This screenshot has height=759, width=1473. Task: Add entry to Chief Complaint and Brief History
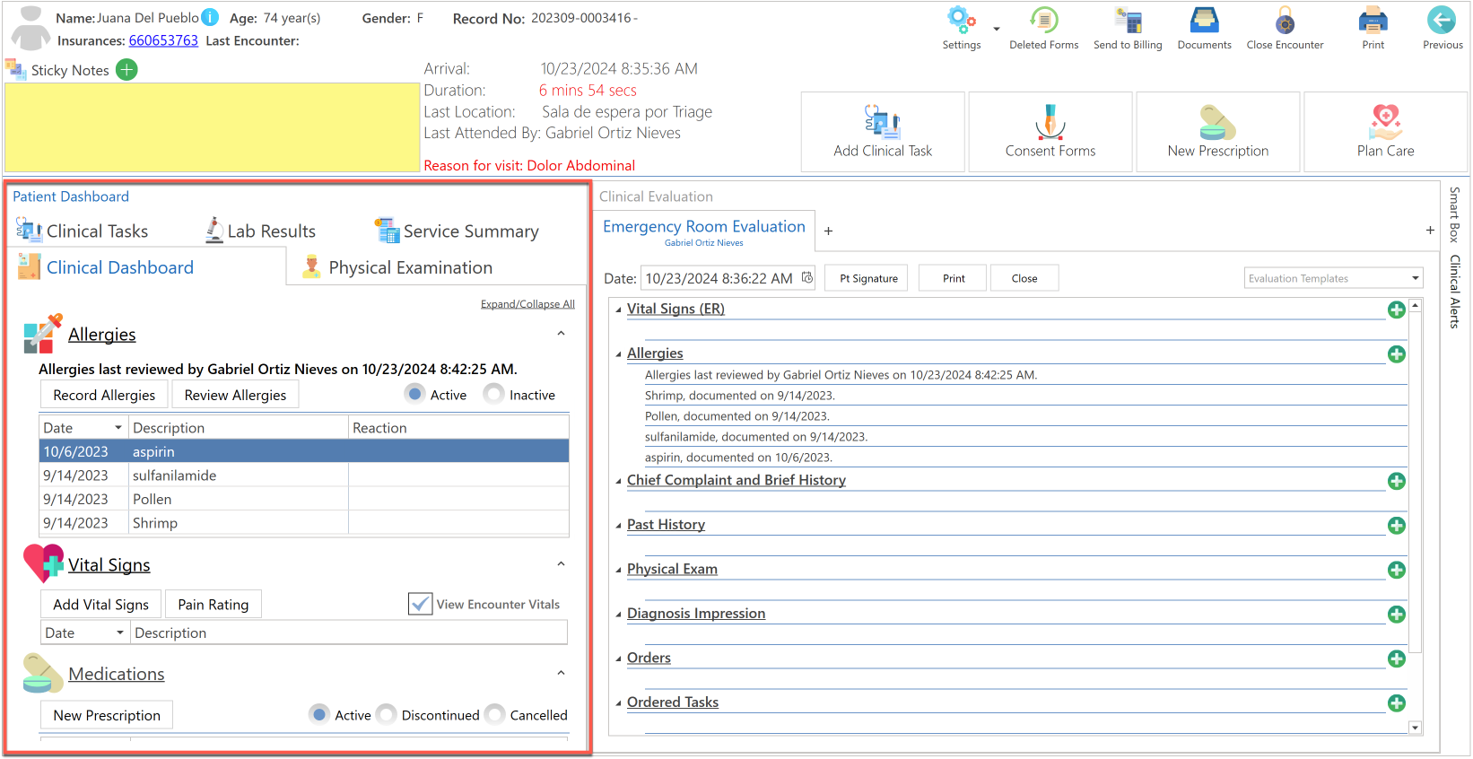1397,481
